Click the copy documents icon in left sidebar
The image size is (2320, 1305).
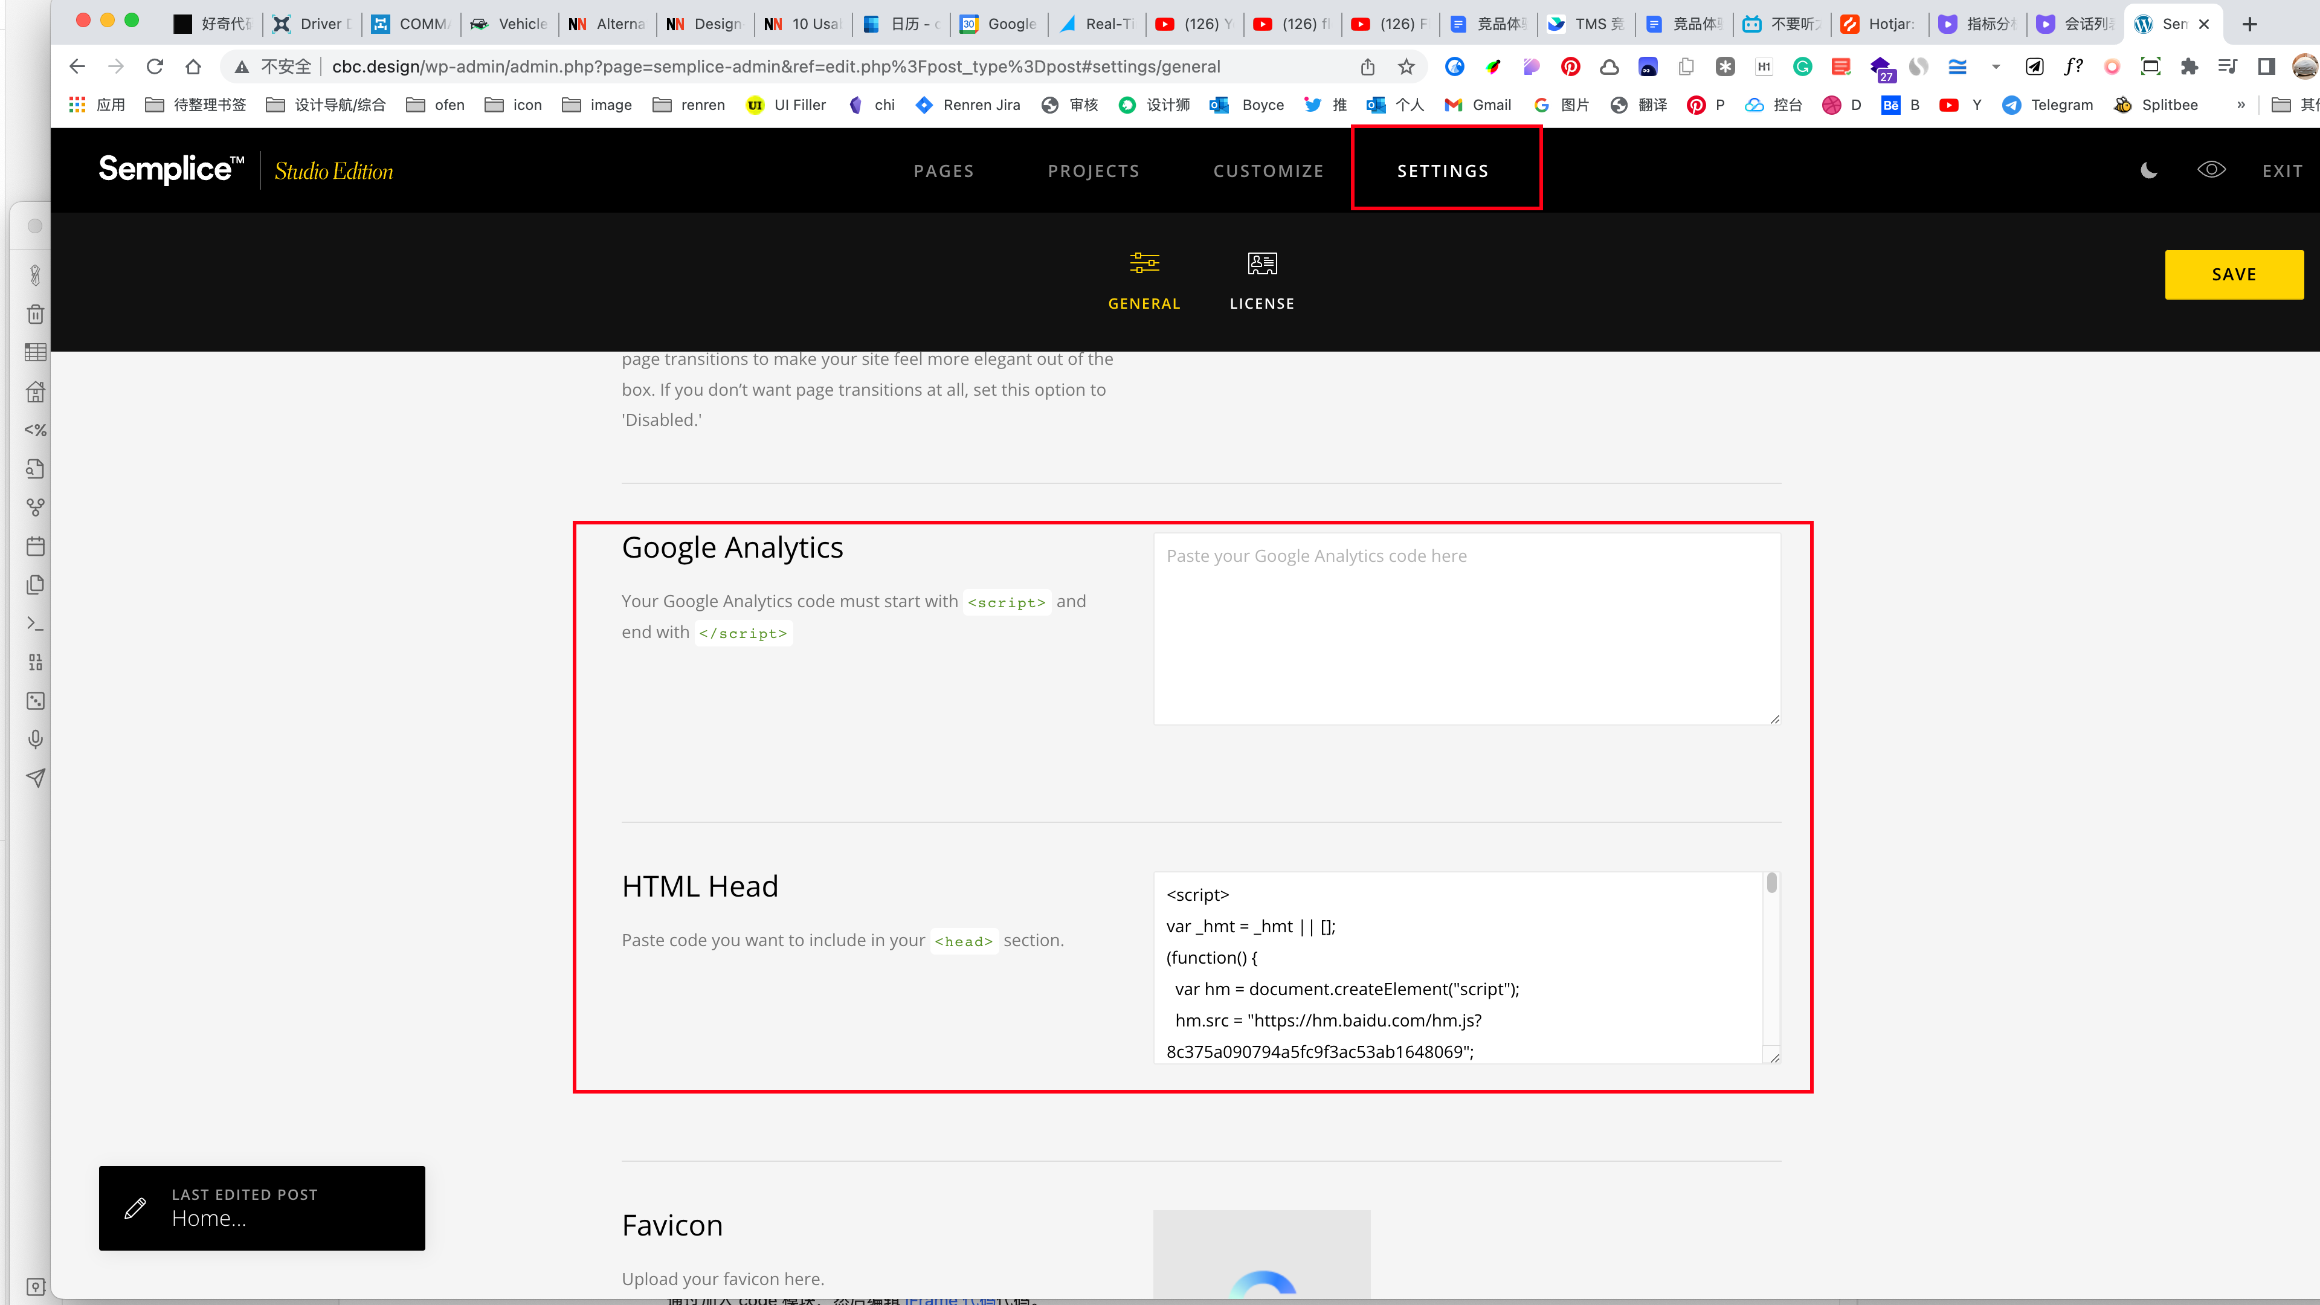[x=35, y=584]
